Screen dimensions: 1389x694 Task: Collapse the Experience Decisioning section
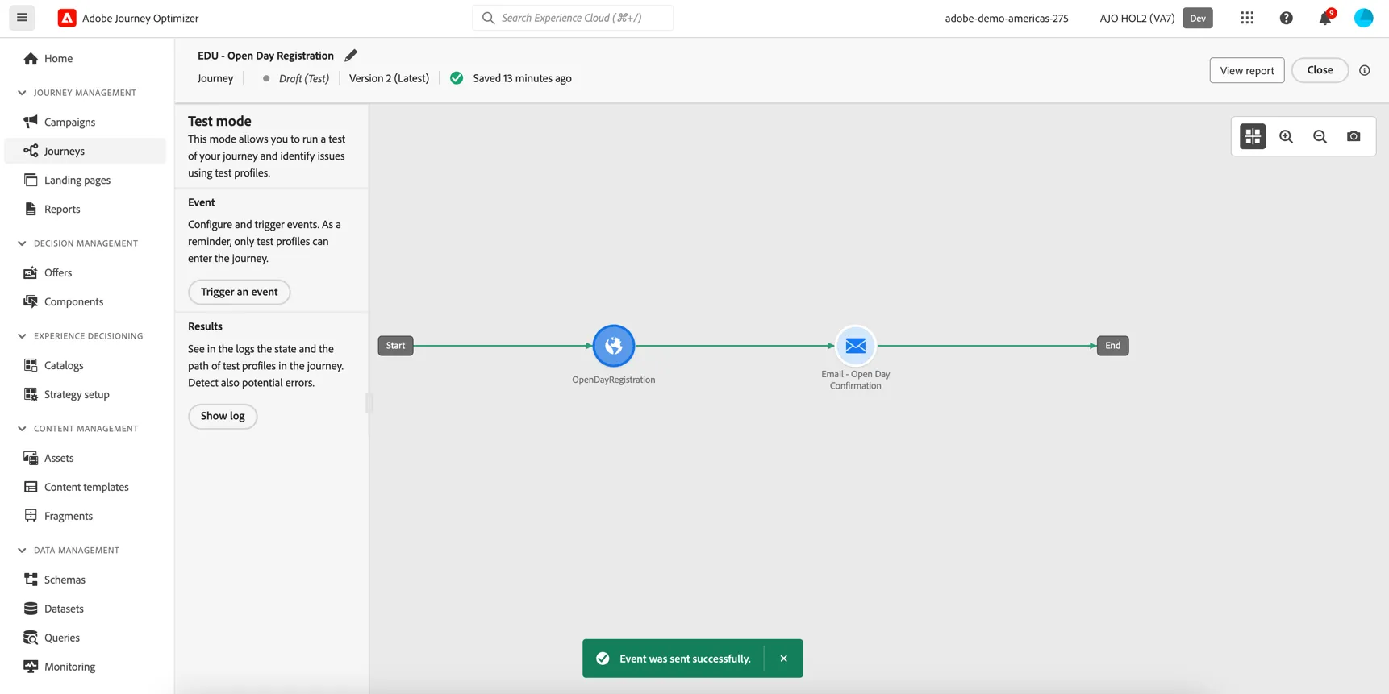[22, 336]
